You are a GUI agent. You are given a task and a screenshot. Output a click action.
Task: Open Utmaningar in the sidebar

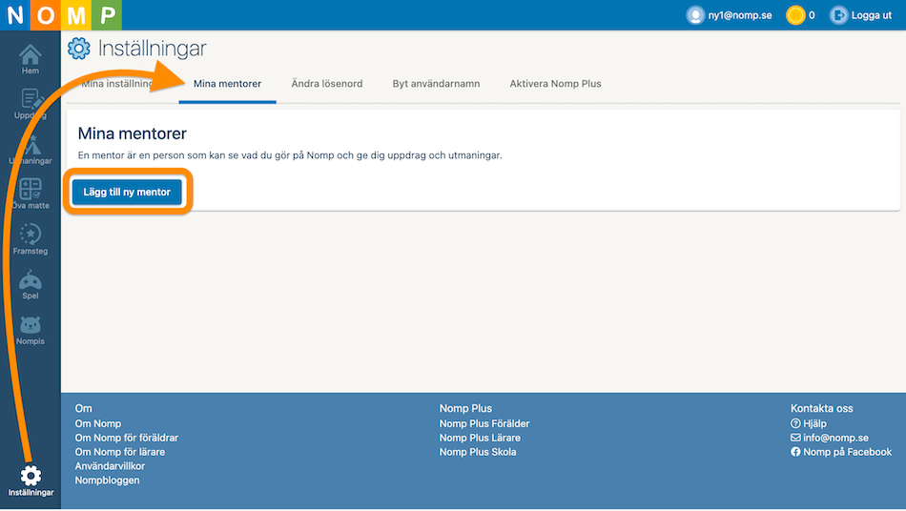coord(31,150)
